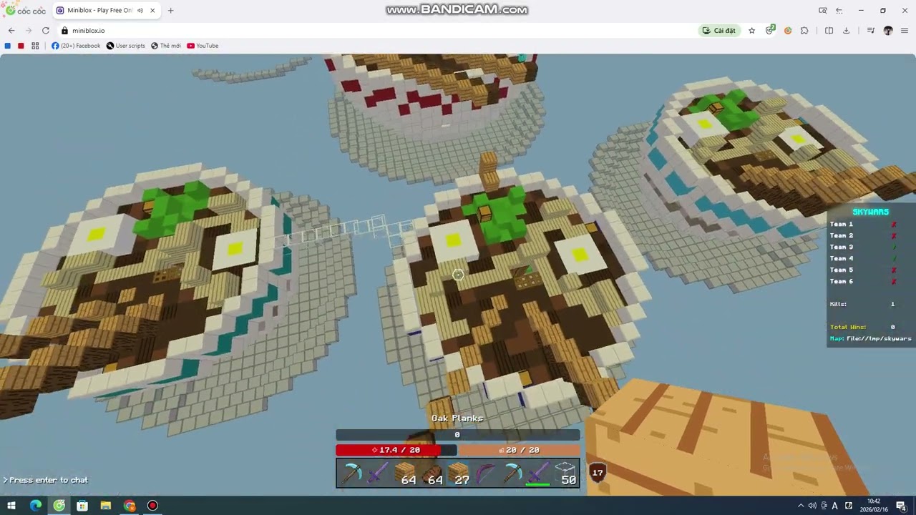Click the 'Cài đặt' install button
This screenshot has width=916, height=515.
(719, 31)
